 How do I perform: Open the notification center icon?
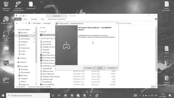point(170,96)
